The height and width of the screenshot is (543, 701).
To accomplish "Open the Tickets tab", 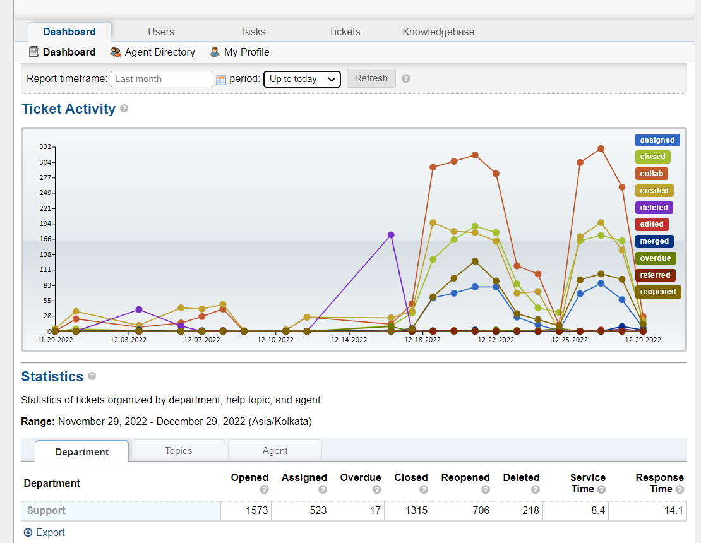I will coord(344,32).
